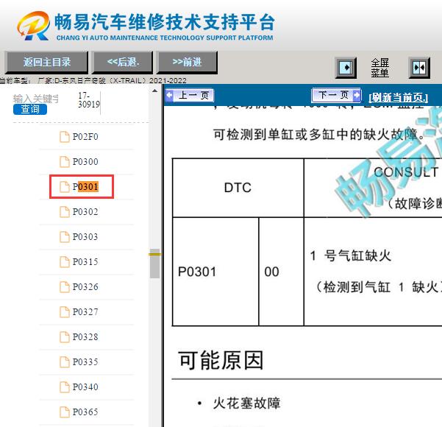Click the P0315 document icon

pos(65,262)
